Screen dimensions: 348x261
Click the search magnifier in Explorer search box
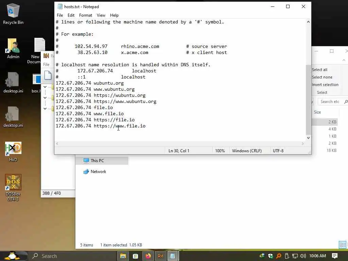(346, 102)
